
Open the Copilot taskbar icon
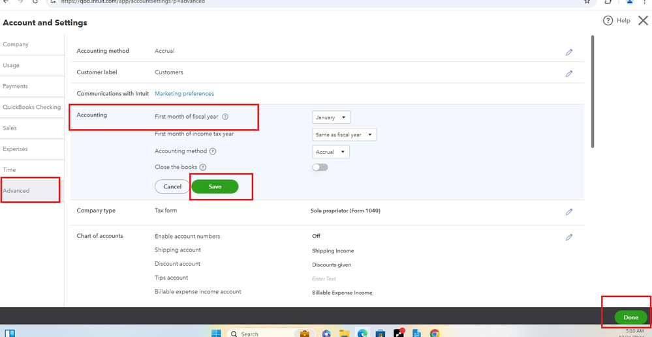point(326,333)
